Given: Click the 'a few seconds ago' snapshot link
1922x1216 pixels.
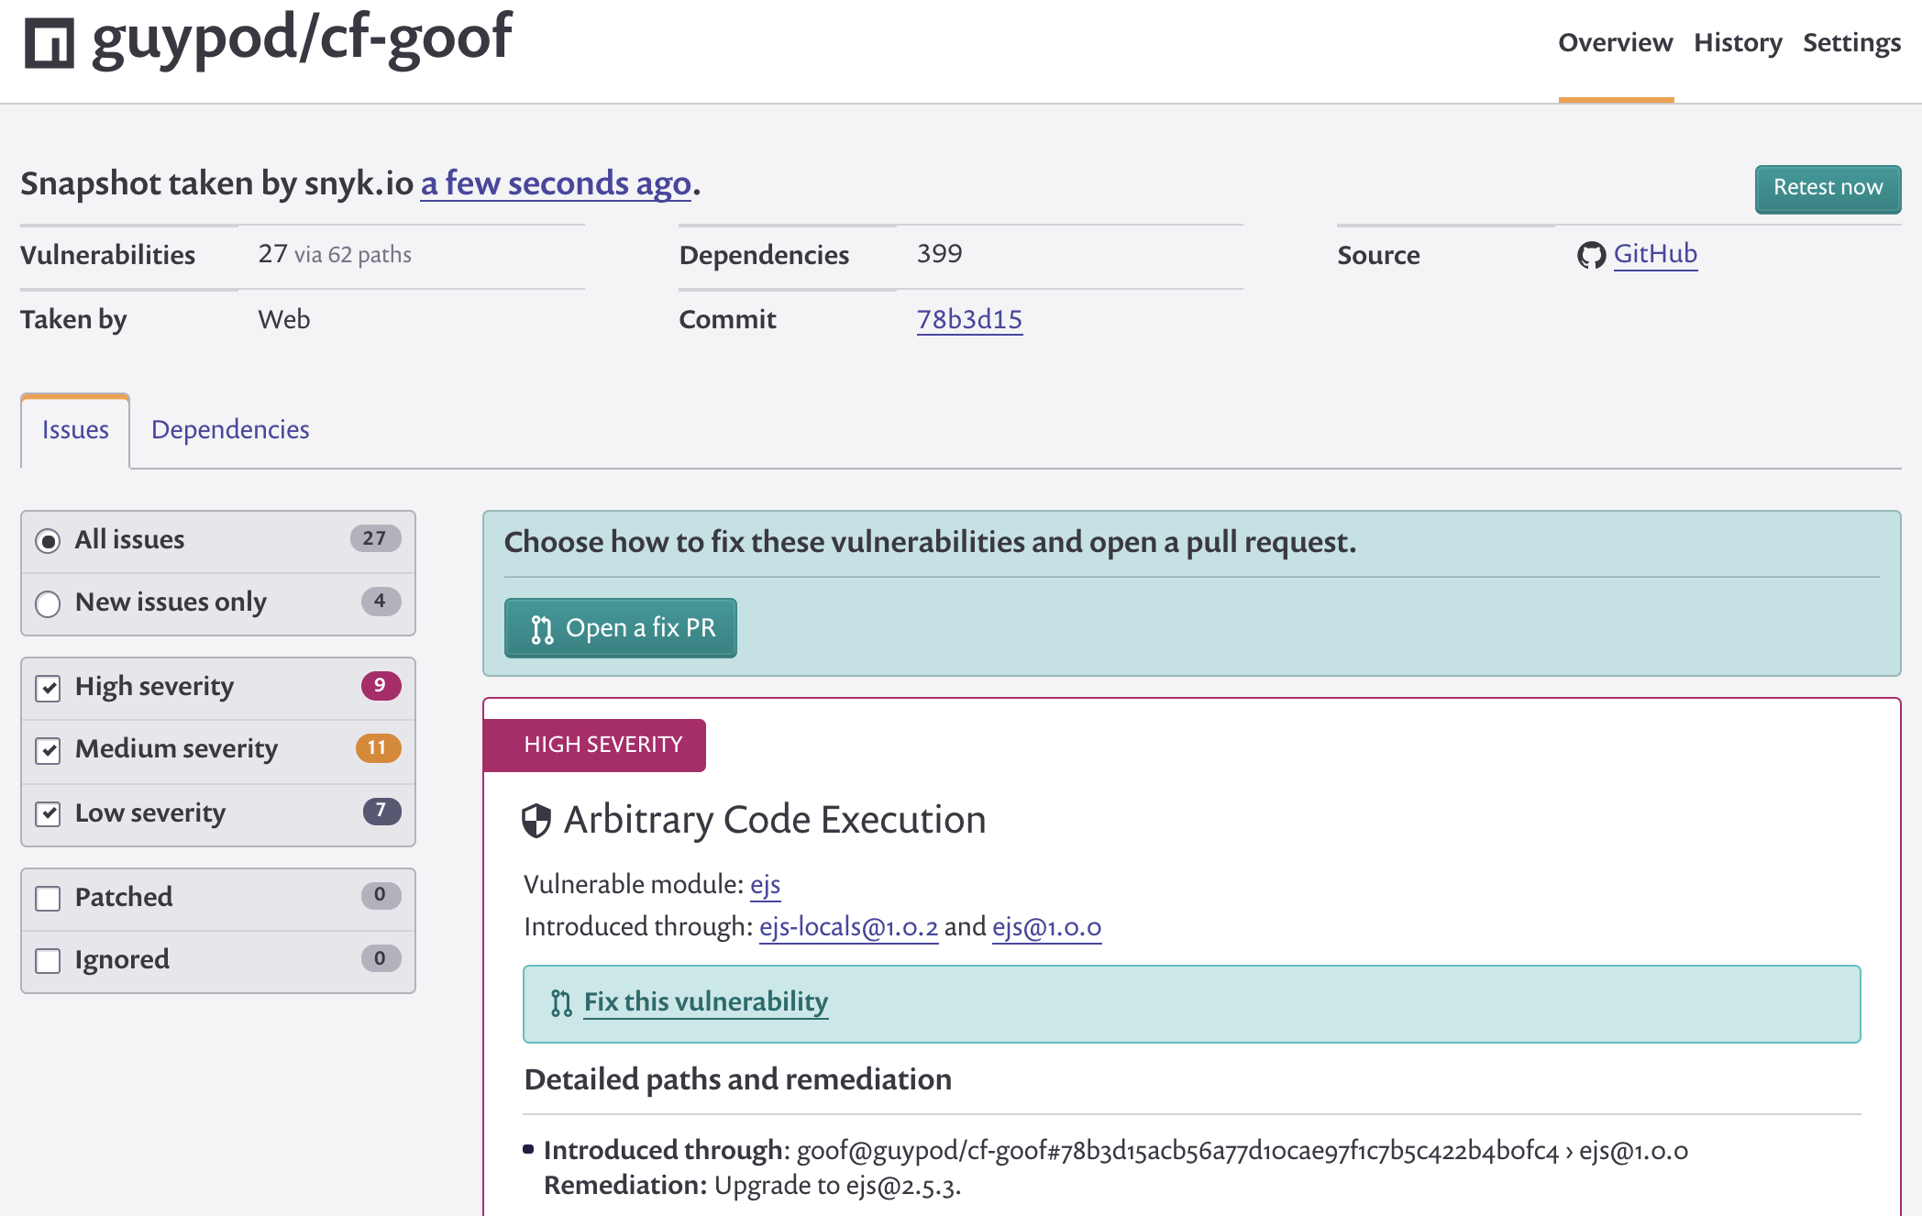Looking at the screenshot, I should point(555,183).
